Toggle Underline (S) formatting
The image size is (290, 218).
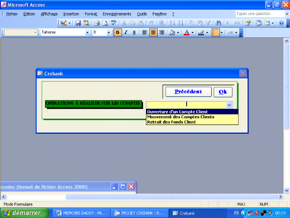(x=134, y=32)
